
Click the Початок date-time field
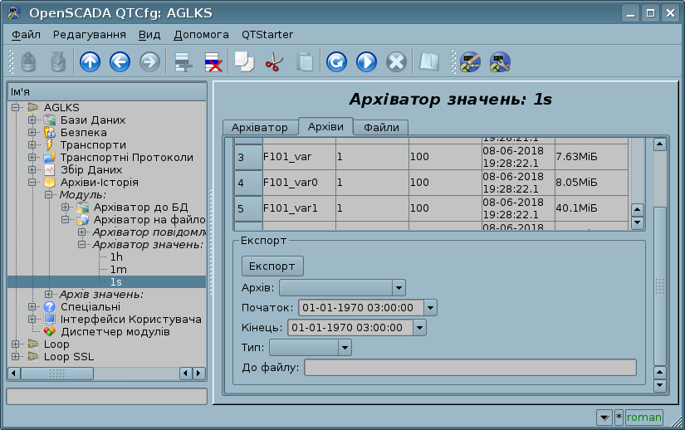pos(361,308)
